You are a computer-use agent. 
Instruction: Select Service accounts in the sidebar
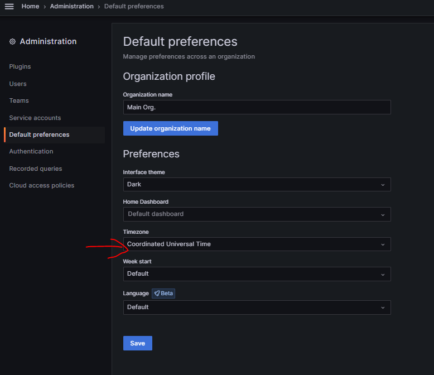pos(35,118)
